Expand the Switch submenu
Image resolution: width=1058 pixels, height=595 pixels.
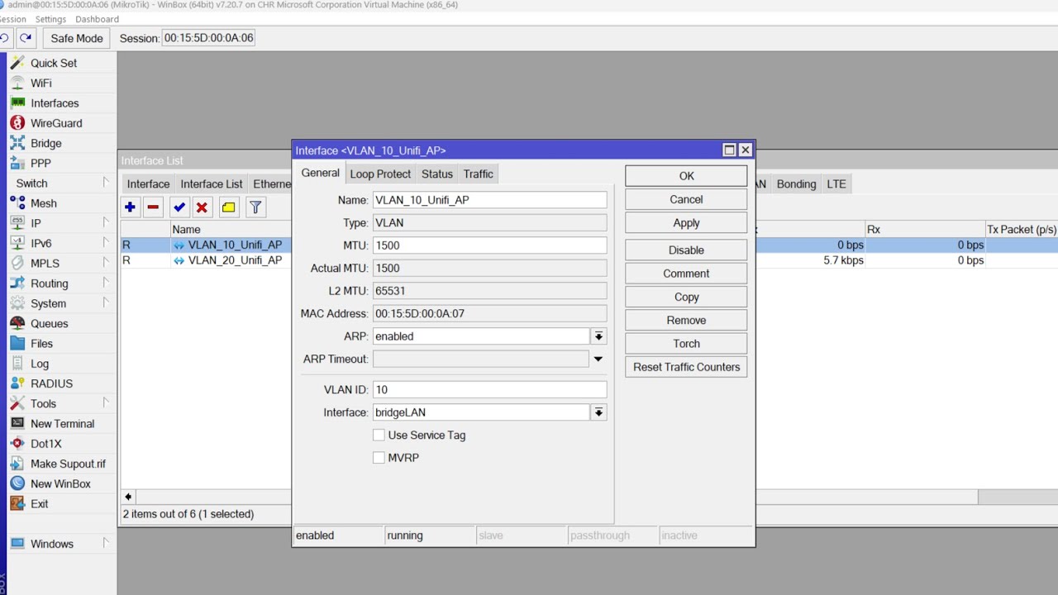click(x=106, y=183)
